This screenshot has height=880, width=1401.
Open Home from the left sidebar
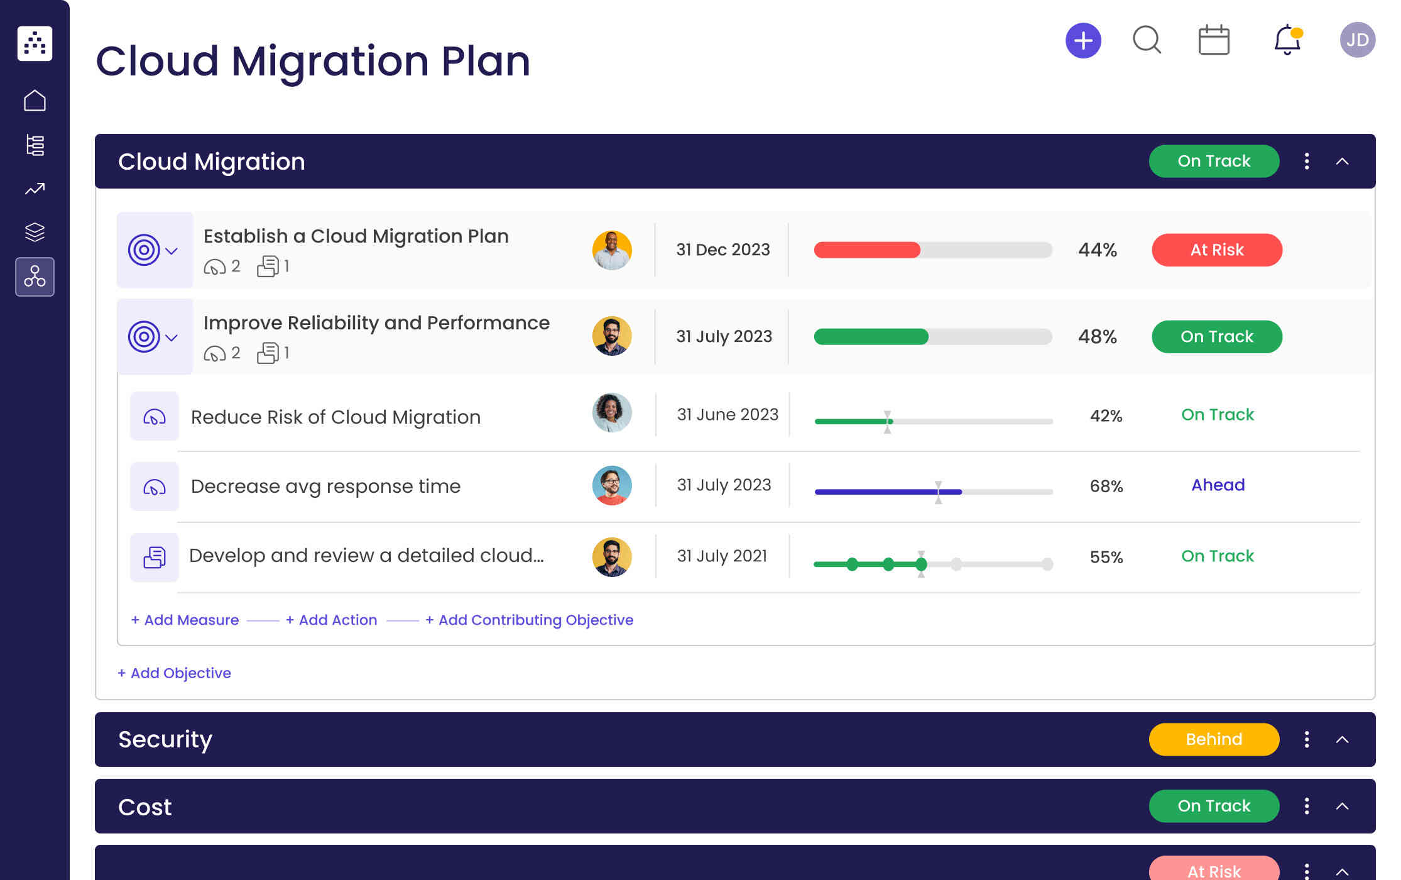pos(35,99)
